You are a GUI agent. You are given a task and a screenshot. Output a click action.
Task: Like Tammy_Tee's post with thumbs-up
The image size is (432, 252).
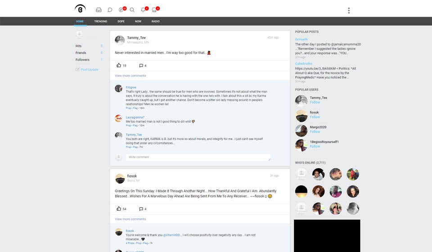[x=119, y=65]
